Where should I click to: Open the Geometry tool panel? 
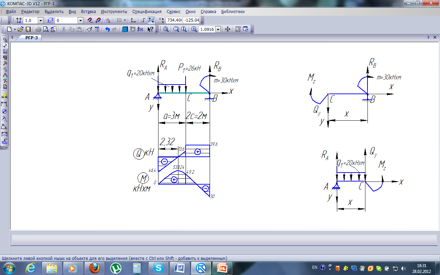click(x=5, y=40)
